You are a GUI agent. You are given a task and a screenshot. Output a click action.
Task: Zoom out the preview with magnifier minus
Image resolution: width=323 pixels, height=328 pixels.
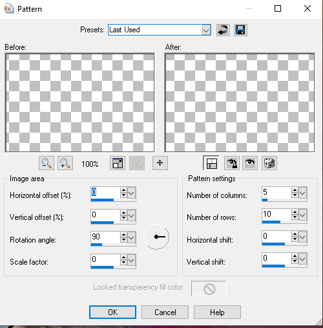tap(47, 163)
